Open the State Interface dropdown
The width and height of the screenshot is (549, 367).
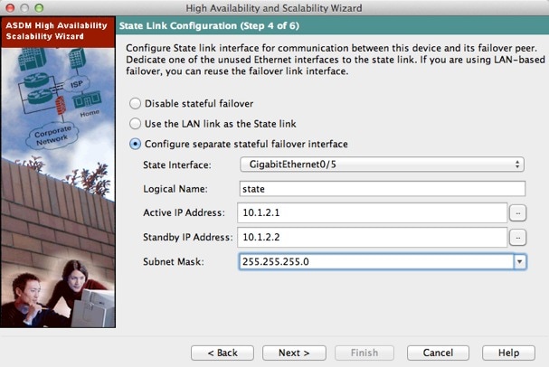382,165
